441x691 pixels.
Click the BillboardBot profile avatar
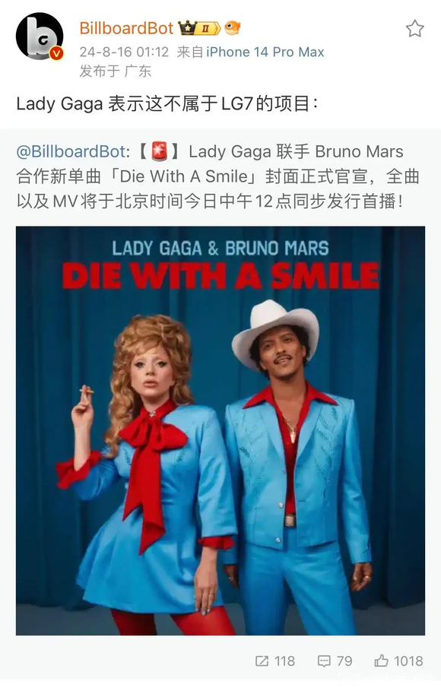pos(40,36)
